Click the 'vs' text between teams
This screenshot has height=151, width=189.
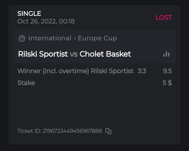(x=73, y=54)
